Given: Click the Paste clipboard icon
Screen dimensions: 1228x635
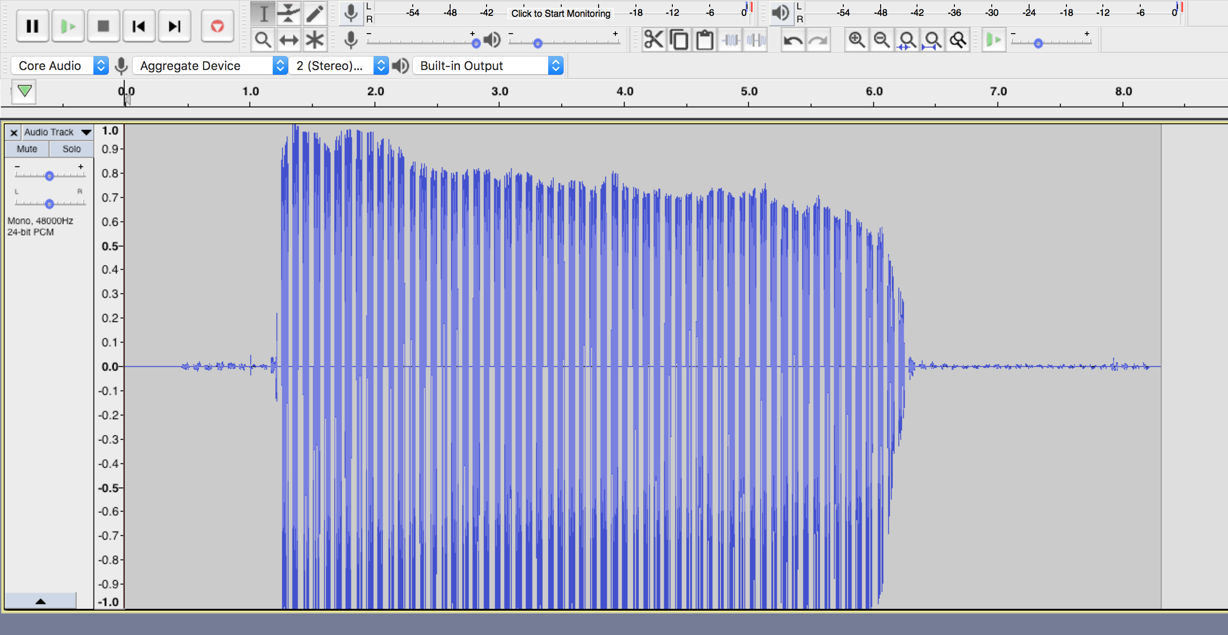Looking at the screenshot, I should (x=705, y=40).
